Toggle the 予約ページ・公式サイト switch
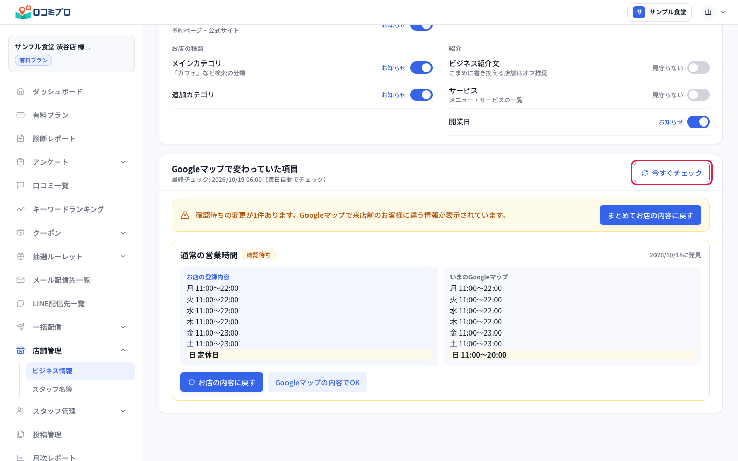Viewport: 738px width, 461px height. pyautogui.click(x=421, y=27)
